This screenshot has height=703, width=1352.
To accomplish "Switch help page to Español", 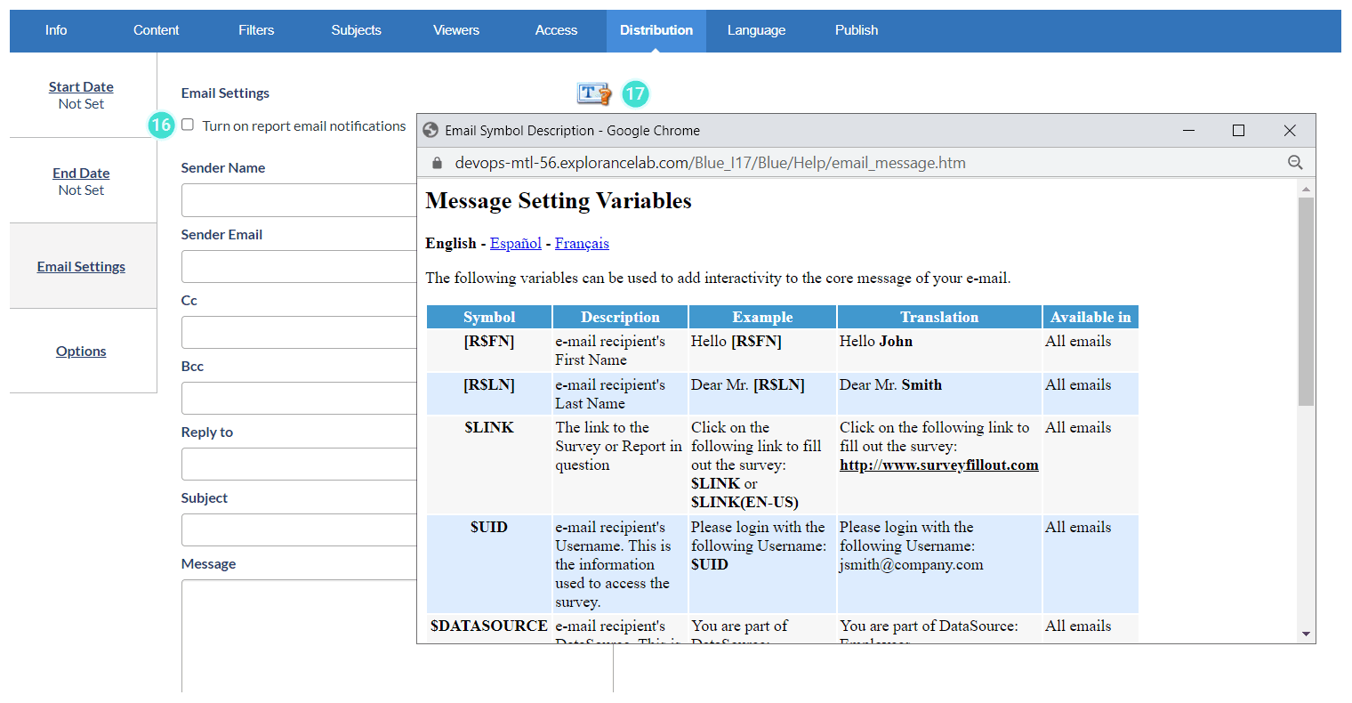I will [x=515, y=243].
